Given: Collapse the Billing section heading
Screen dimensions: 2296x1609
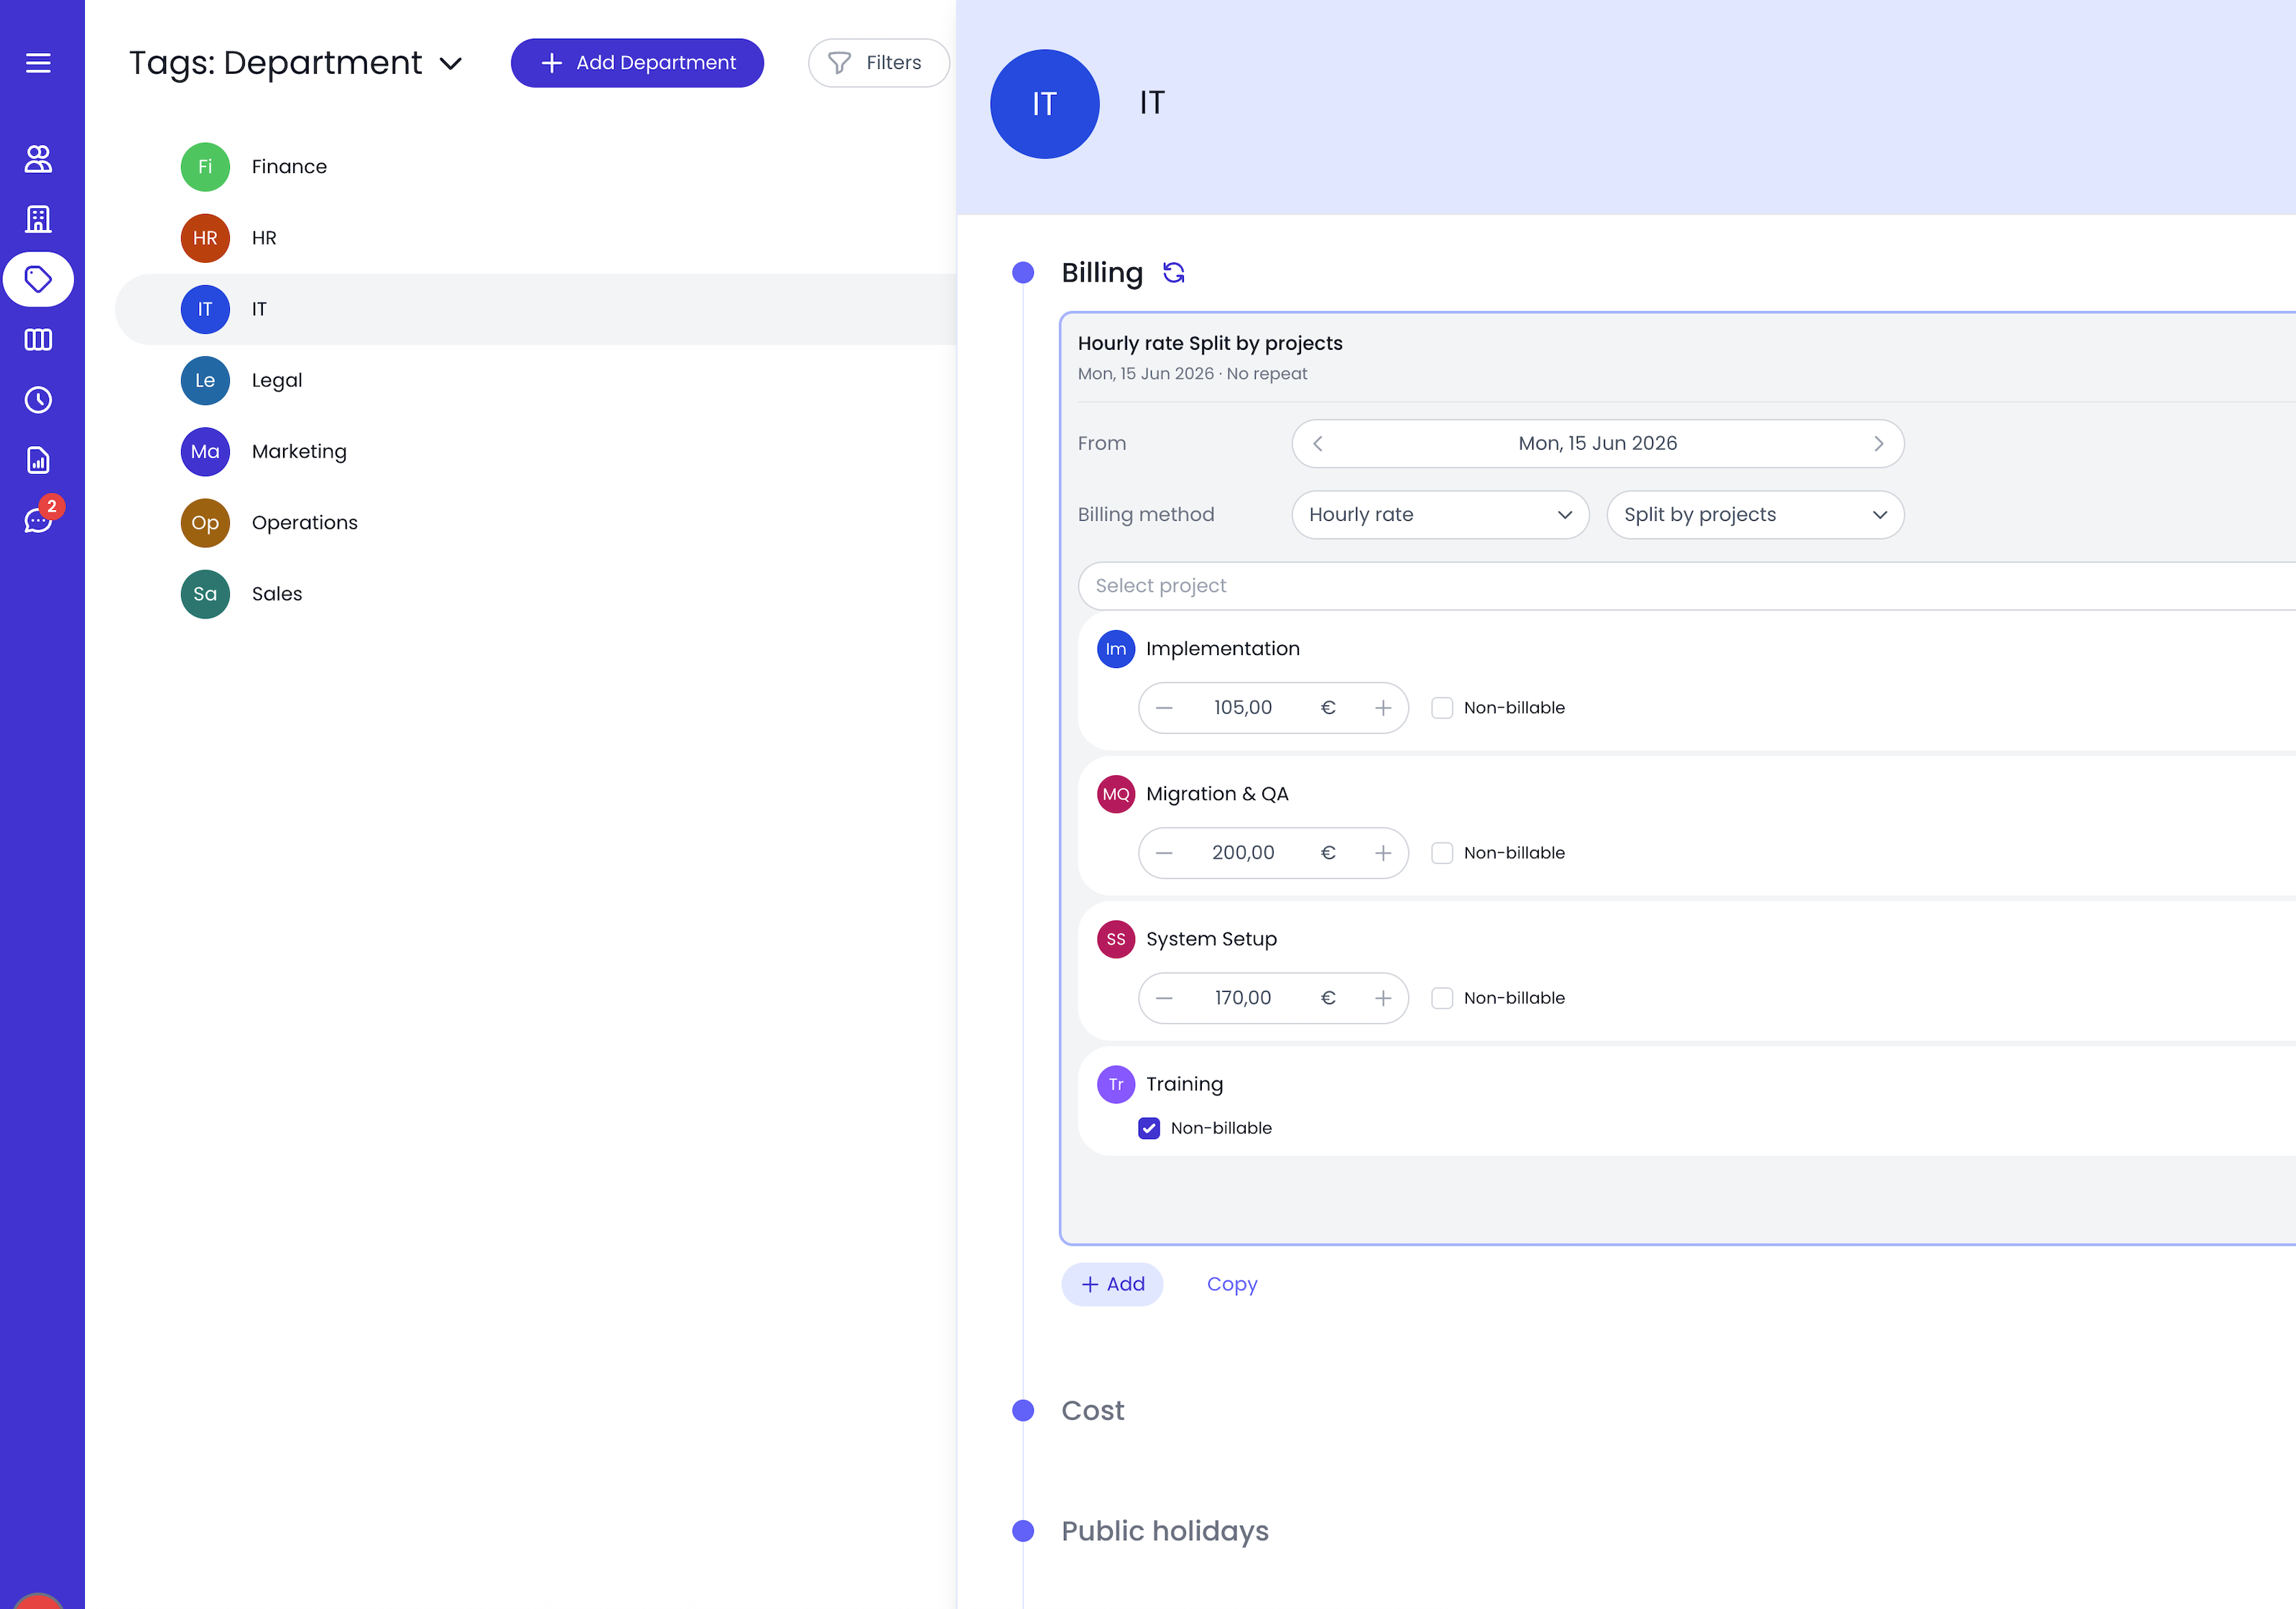Looking at the screenshot, I should [1102, 273].
